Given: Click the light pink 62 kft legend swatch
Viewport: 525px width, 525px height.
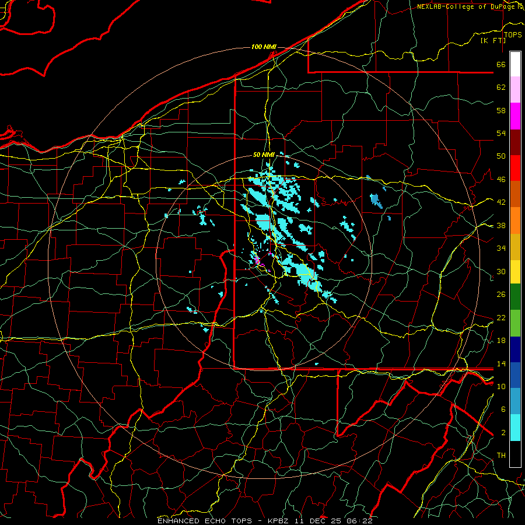Looking at the screenshot, I should pos(515,90).
